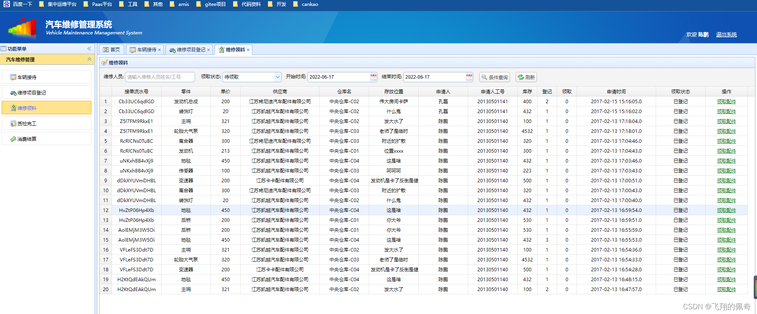This screenshot has width=757, height=314.
Task: Sort by the 供应商 column header
Action: pyautogui.click(x=280, y=91)
